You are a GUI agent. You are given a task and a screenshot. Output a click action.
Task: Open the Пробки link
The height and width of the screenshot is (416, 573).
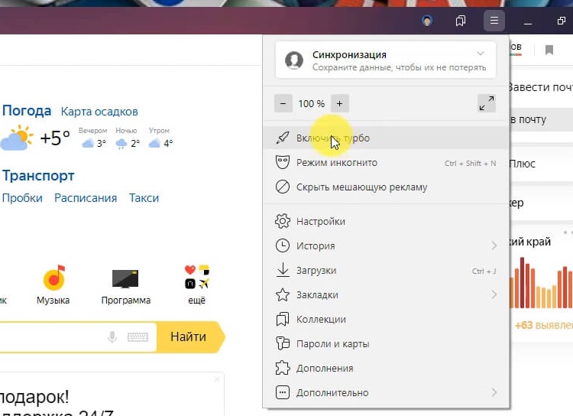coord(22,198)
